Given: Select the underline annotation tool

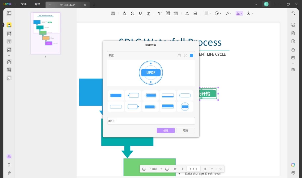Looking at the screenshot, I should (x=140, y=14).
